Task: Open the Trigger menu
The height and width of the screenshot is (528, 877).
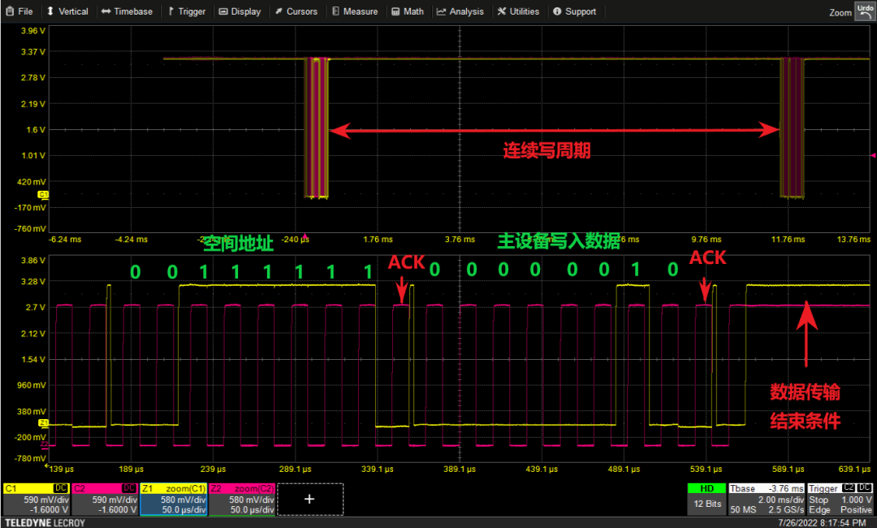Action: tap(187, 11)
